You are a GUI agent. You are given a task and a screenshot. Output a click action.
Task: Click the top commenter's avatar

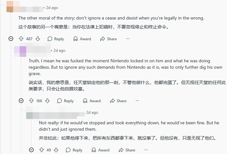(x=10, y=7)
